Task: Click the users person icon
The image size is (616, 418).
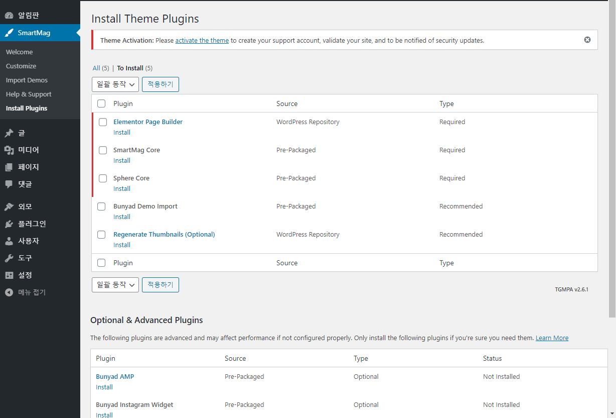Action: (x=9, y=241)
